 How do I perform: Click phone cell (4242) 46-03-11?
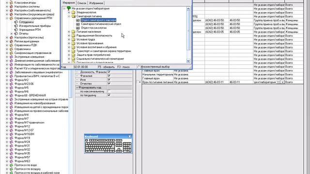(217, 82)
